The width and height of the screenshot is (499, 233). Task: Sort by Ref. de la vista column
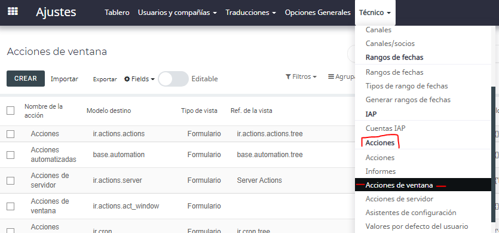coord(252,111)
